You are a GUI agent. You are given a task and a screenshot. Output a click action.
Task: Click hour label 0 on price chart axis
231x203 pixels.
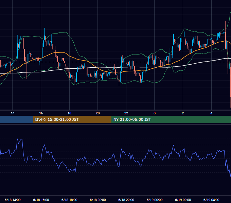(155, 113)
